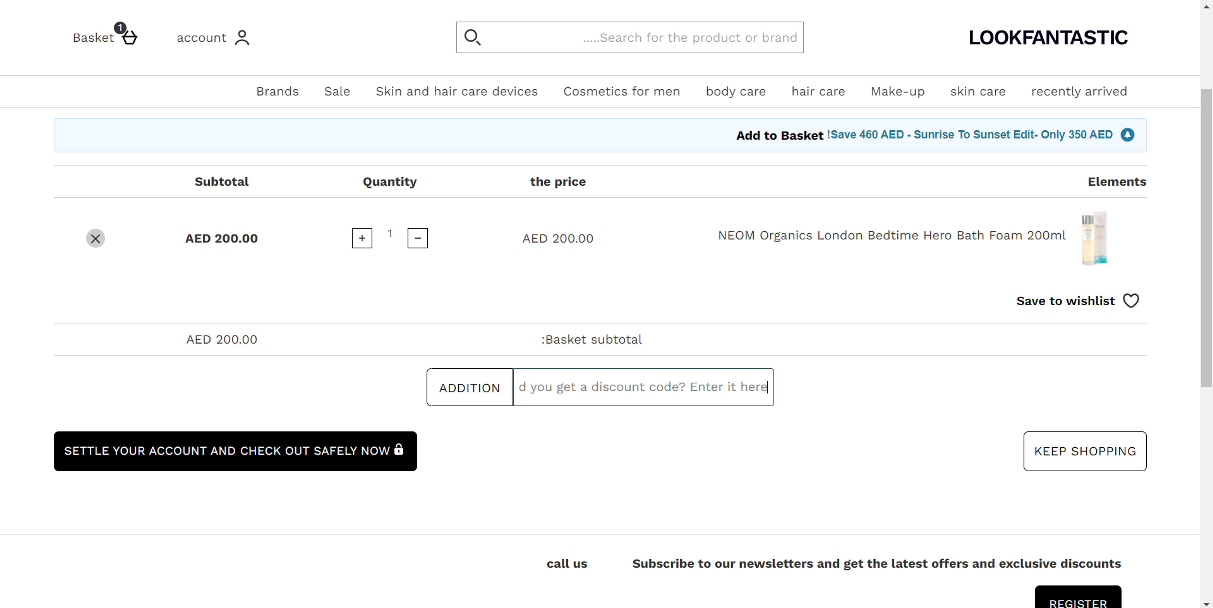Viewport: 1213px width, 608px height.
Task: Click the quantity value 1
Action: point(390,233)
